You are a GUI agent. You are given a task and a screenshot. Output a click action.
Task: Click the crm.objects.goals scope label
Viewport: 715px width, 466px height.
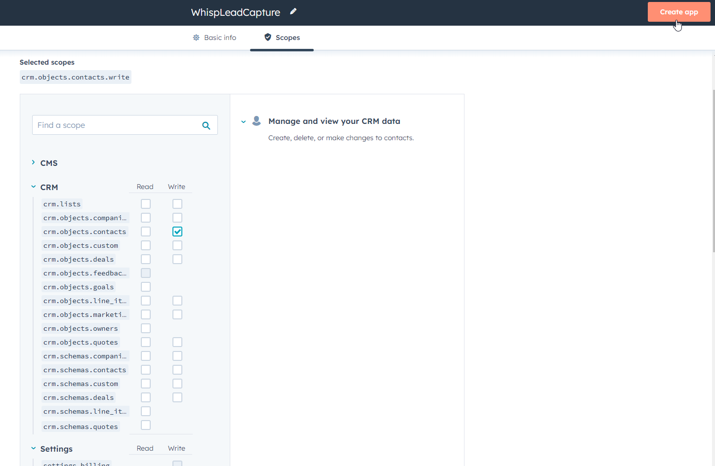pyautogui.click(x=79, y=287)
